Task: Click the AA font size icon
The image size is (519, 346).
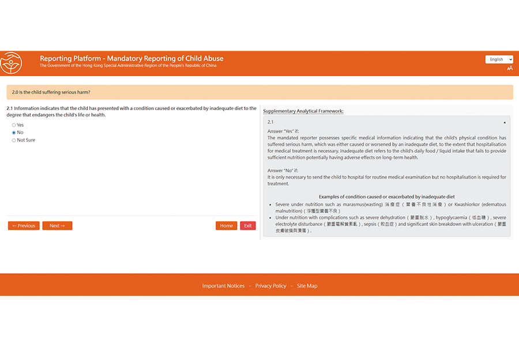Action: [x=510, y=68]
